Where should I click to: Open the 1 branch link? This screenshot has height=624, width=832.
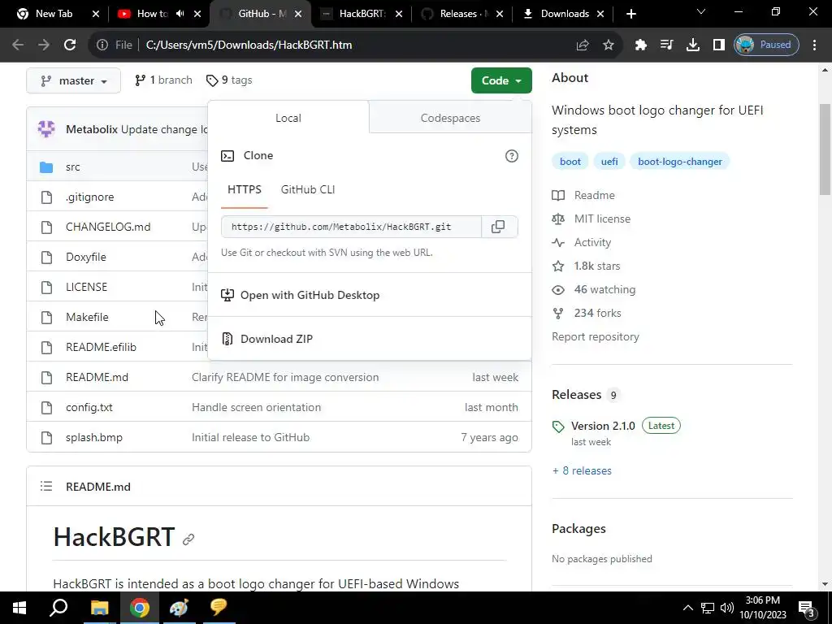163,80
